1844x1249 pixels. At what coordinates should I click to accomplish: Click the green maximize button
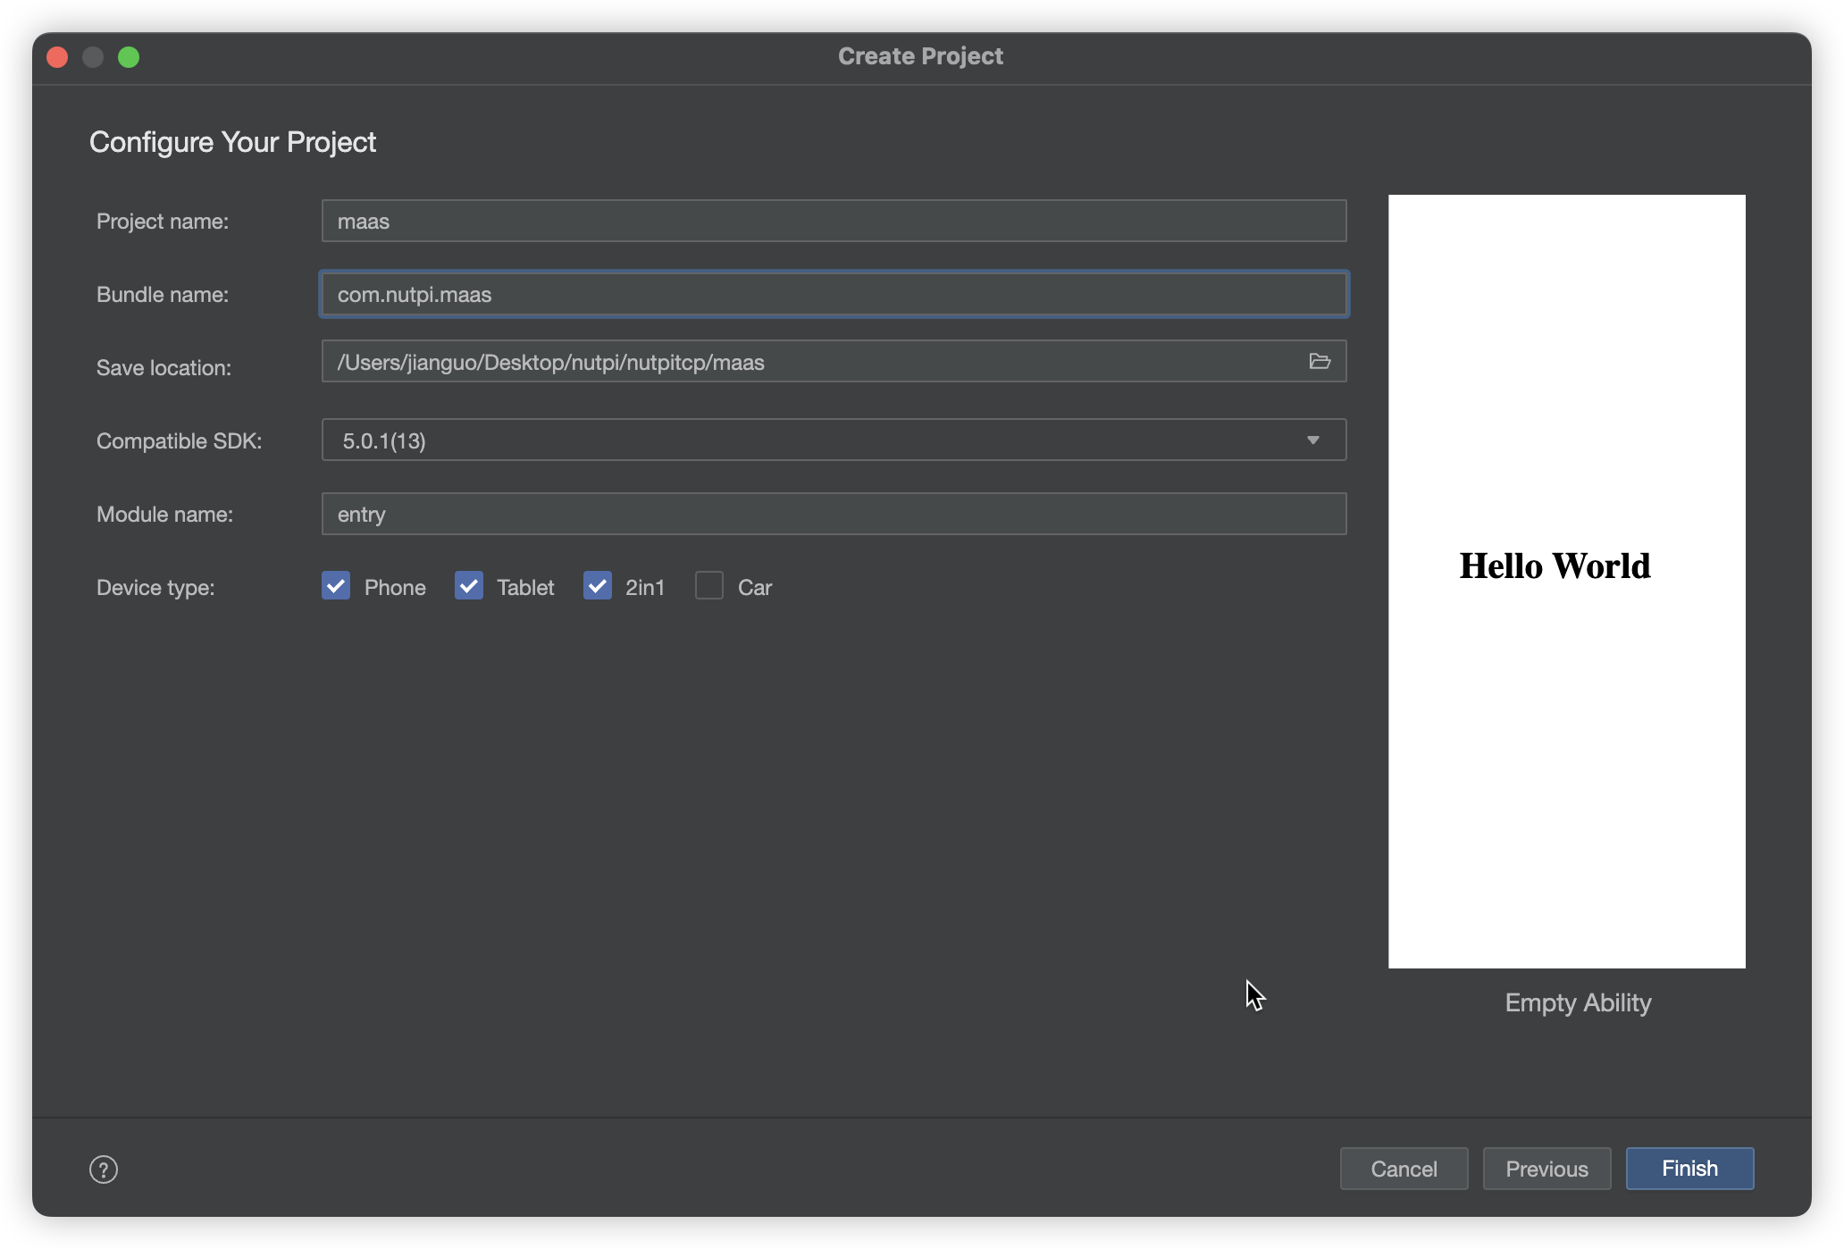pyautogui.click(x=130, y=55)
